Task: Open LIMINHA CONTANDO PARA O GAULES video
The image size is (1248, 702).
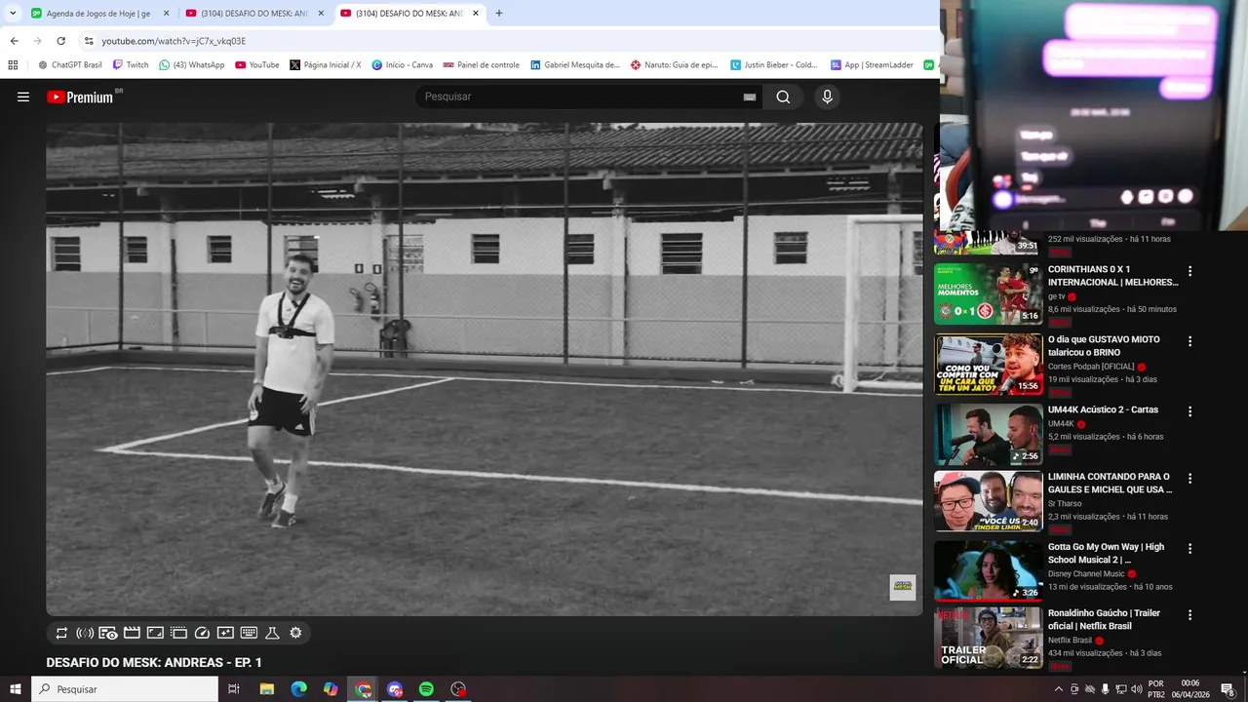Action: click(x=1110, y=484)
